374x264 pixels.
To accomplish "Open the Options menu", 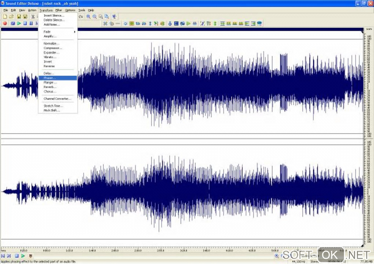I will pyautogui.click(x=70, y=10).
